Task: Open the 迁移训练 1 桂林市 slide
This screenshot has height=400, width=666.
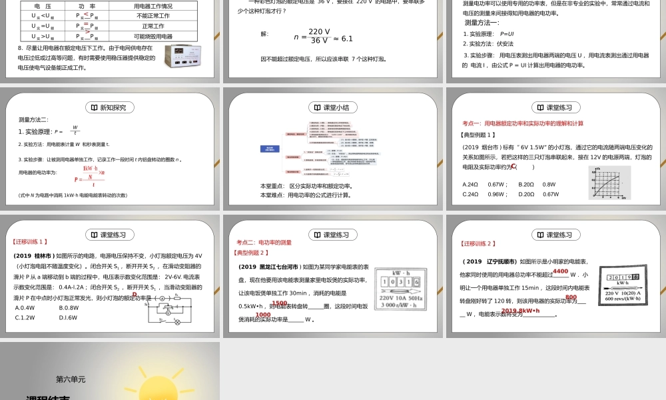Action: click(110, 276)
